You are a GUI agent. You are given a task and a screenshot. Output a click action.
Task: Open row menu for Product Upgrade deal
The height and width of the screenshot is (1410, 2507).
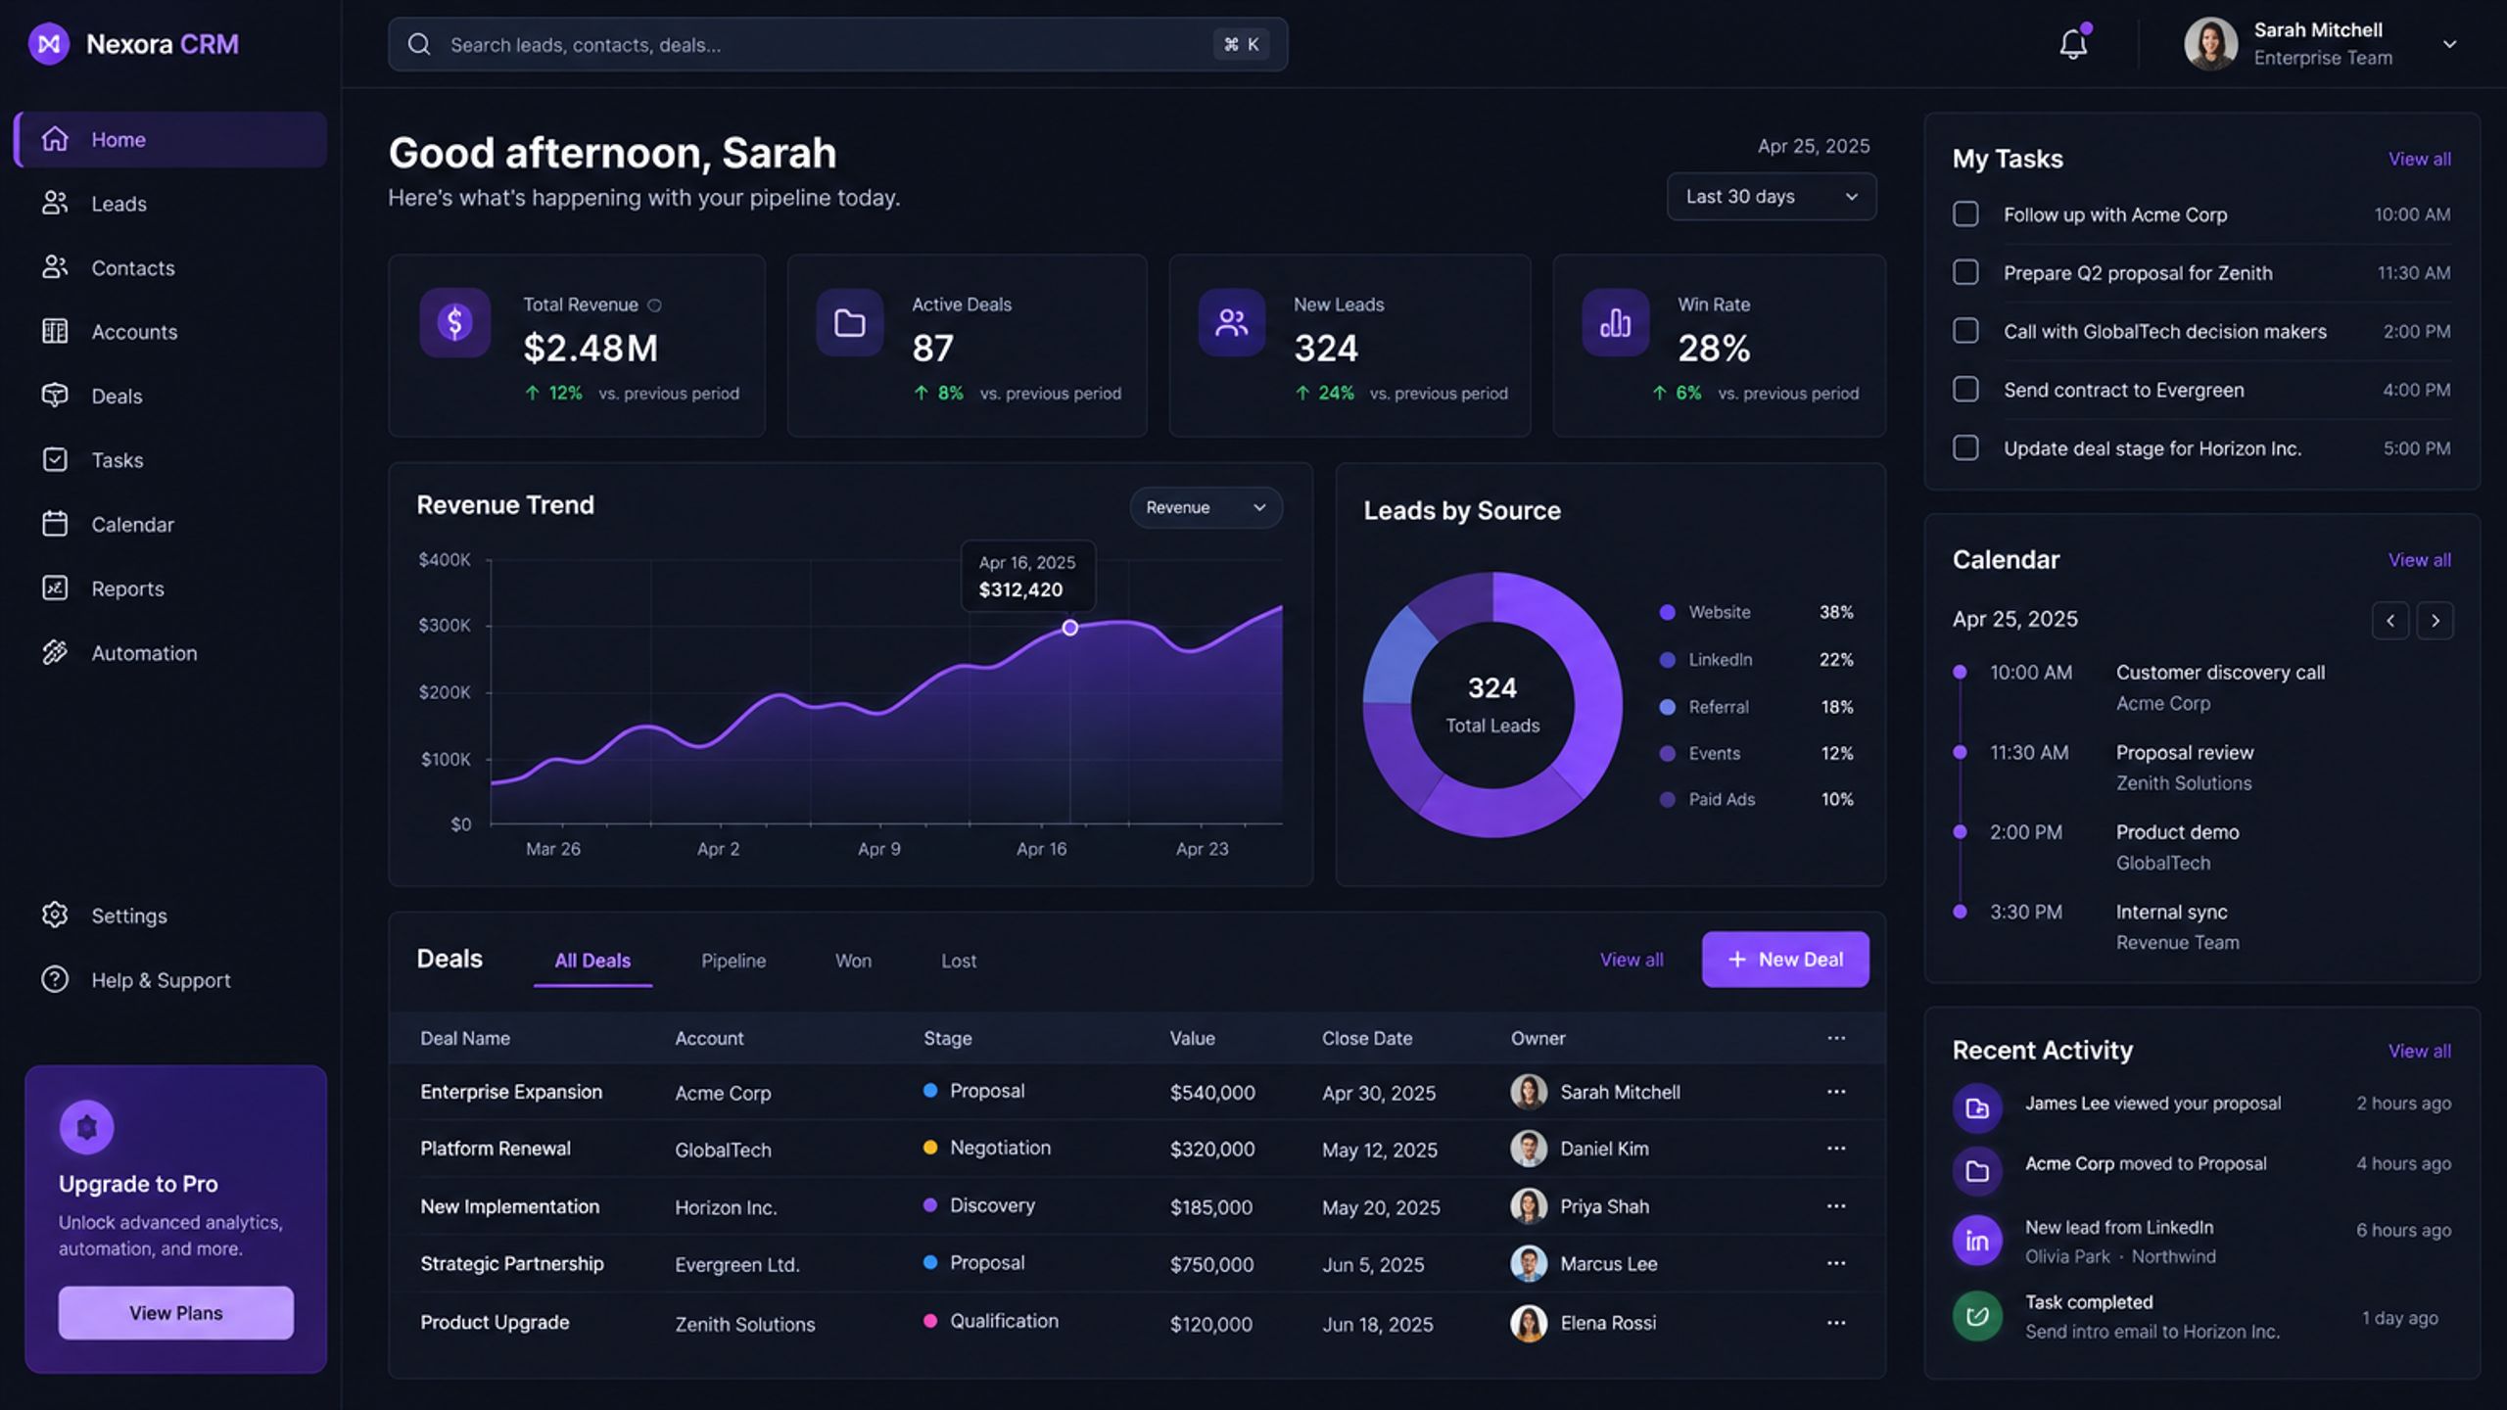pyautogui.click(x=1836, y=1322)
